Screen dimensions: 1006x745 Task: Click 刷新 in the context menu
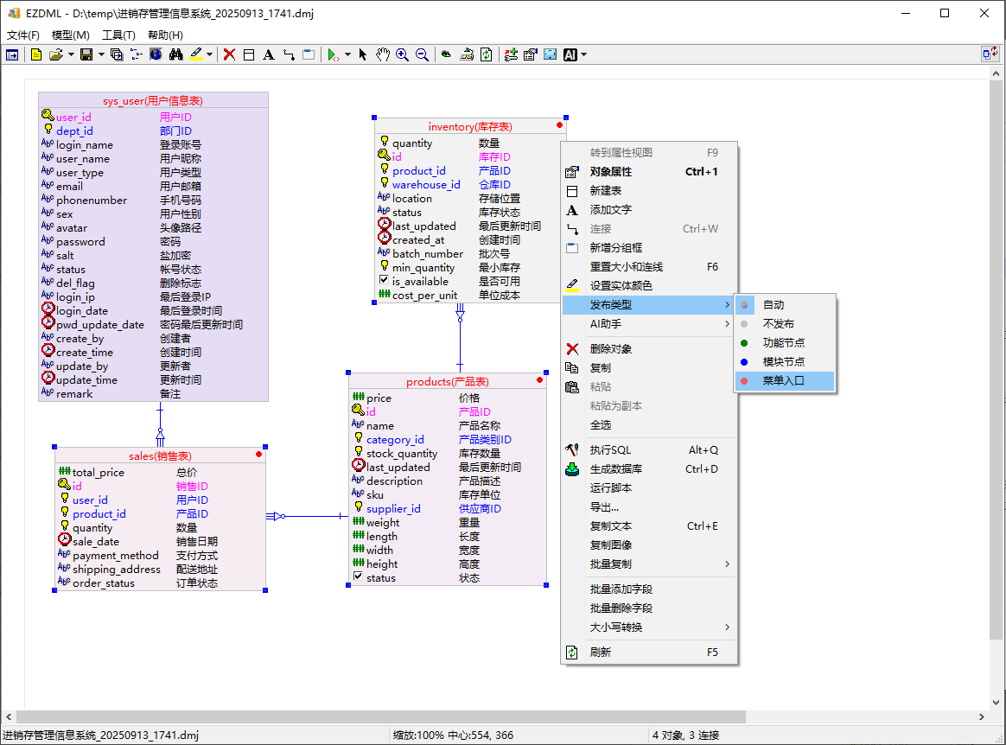tap(600, 652)
